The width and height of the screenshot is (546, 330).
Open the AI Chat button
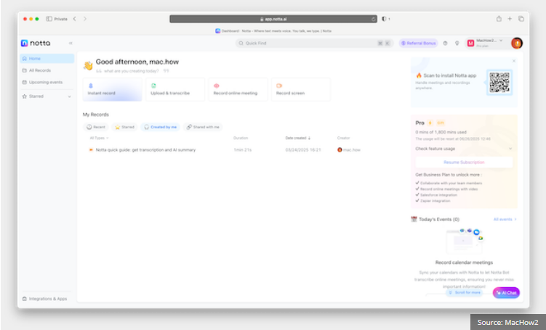coord(506,293)
